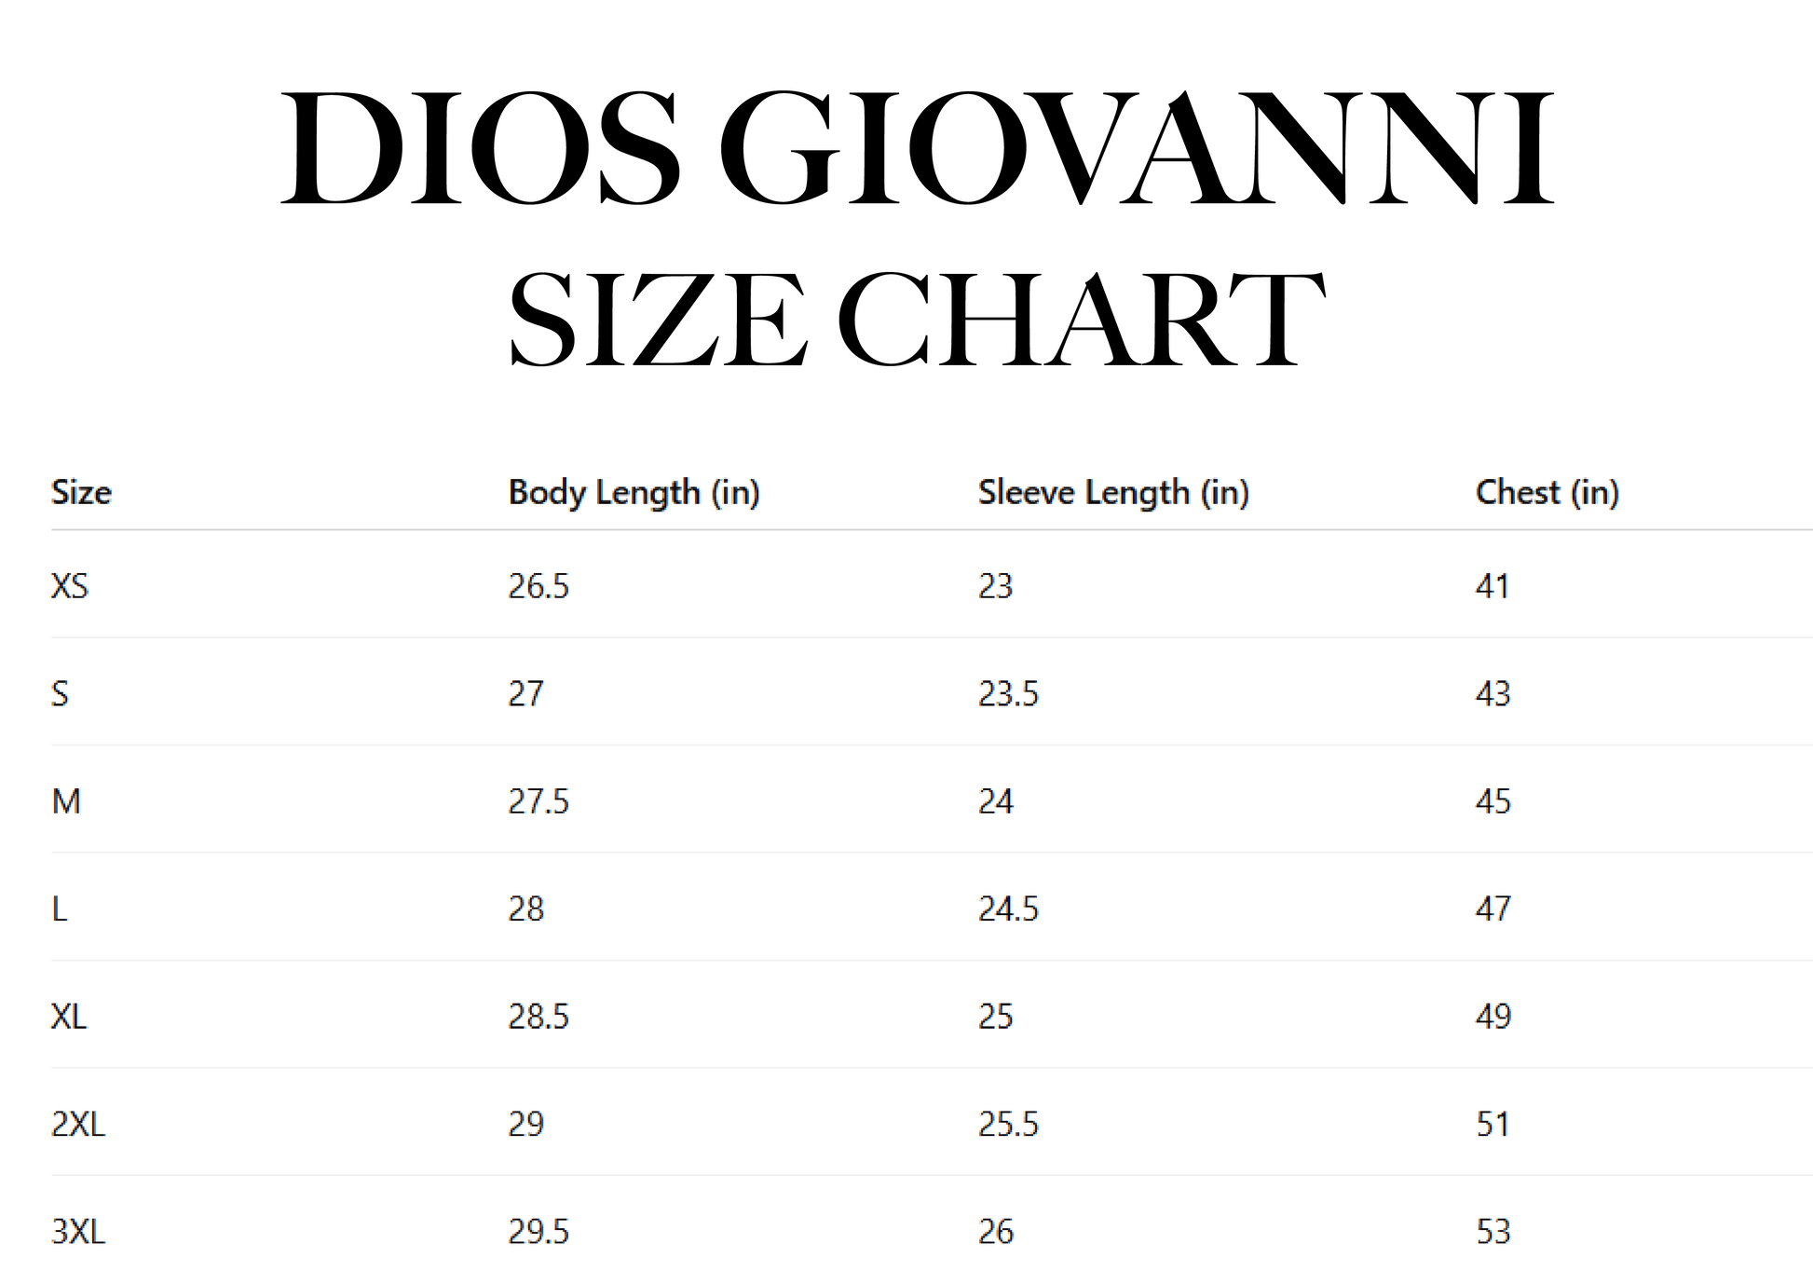The height and width of the screenshot is (1284, 1813).
Task: Click the 3XL size row label
Action: 78,1232
